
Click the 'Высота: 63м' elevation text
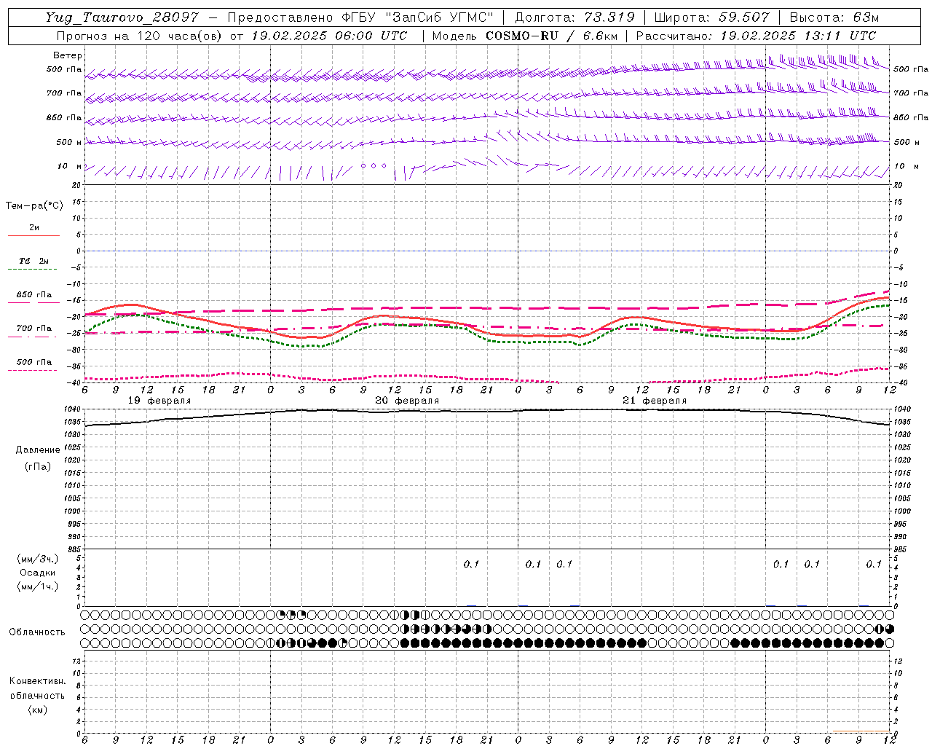(x=833, y=17)
